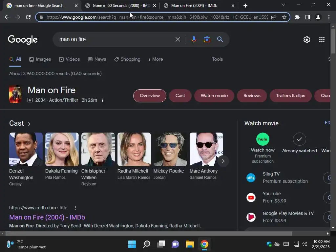Select the Shopping search tab

[x=127, y=59]
